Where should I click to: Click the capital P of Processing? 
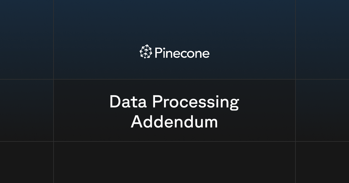point(157,102)
